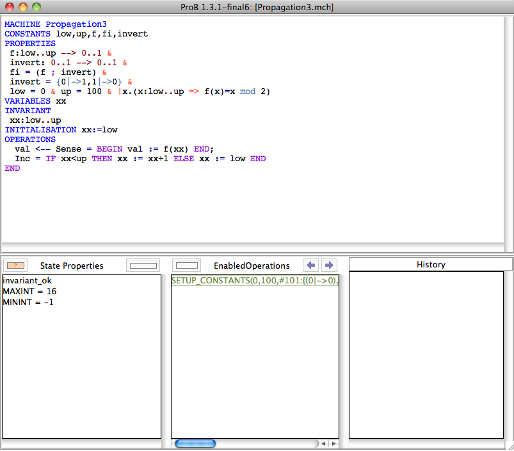Click the blank indicator left of EnabledOperations
Screen dimensions: 514x451
(x=187, y=265)
